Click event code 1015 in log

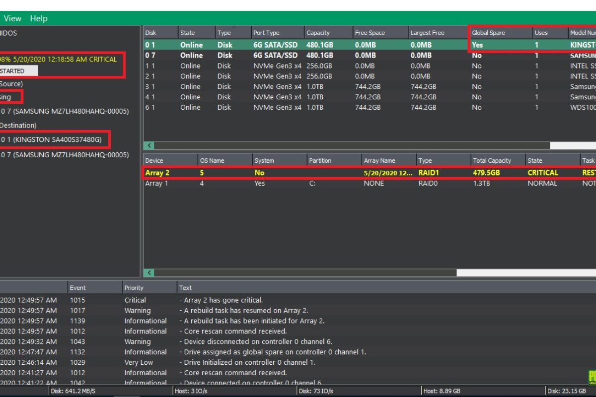pos(77,300)
